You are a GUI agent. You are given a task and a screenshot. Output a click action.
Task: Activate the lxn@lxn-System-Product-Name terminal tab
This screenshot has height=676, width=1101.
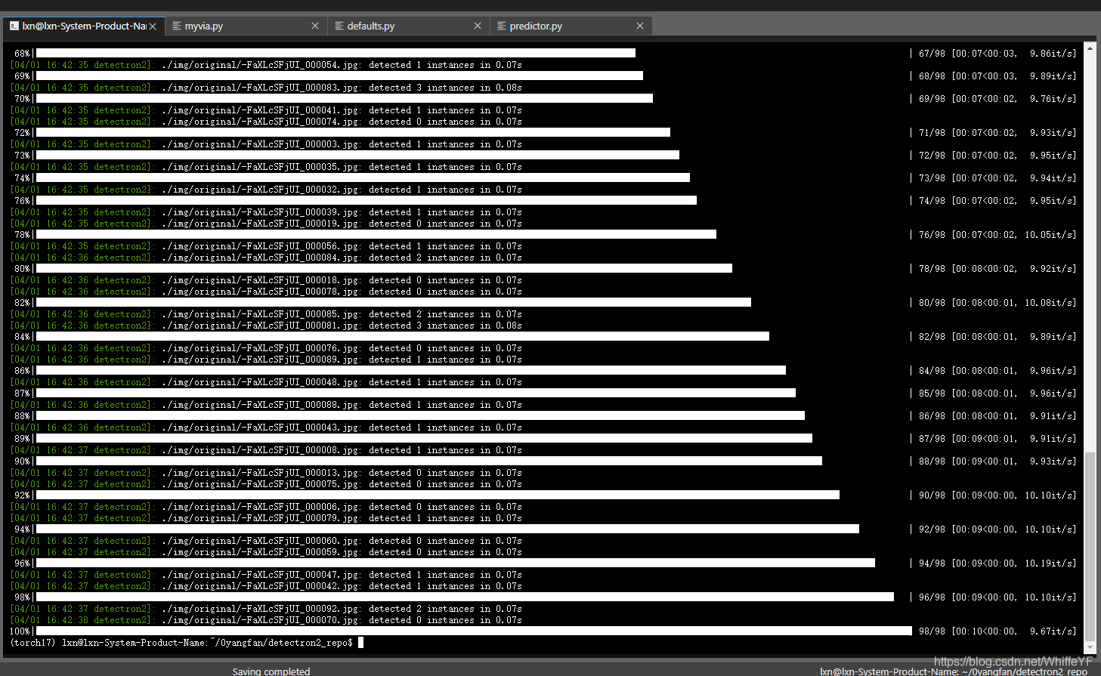point(83,26)
